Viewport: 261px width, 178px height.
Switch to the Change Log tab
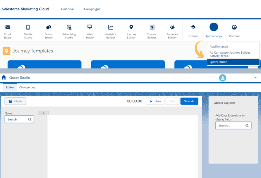27,87
